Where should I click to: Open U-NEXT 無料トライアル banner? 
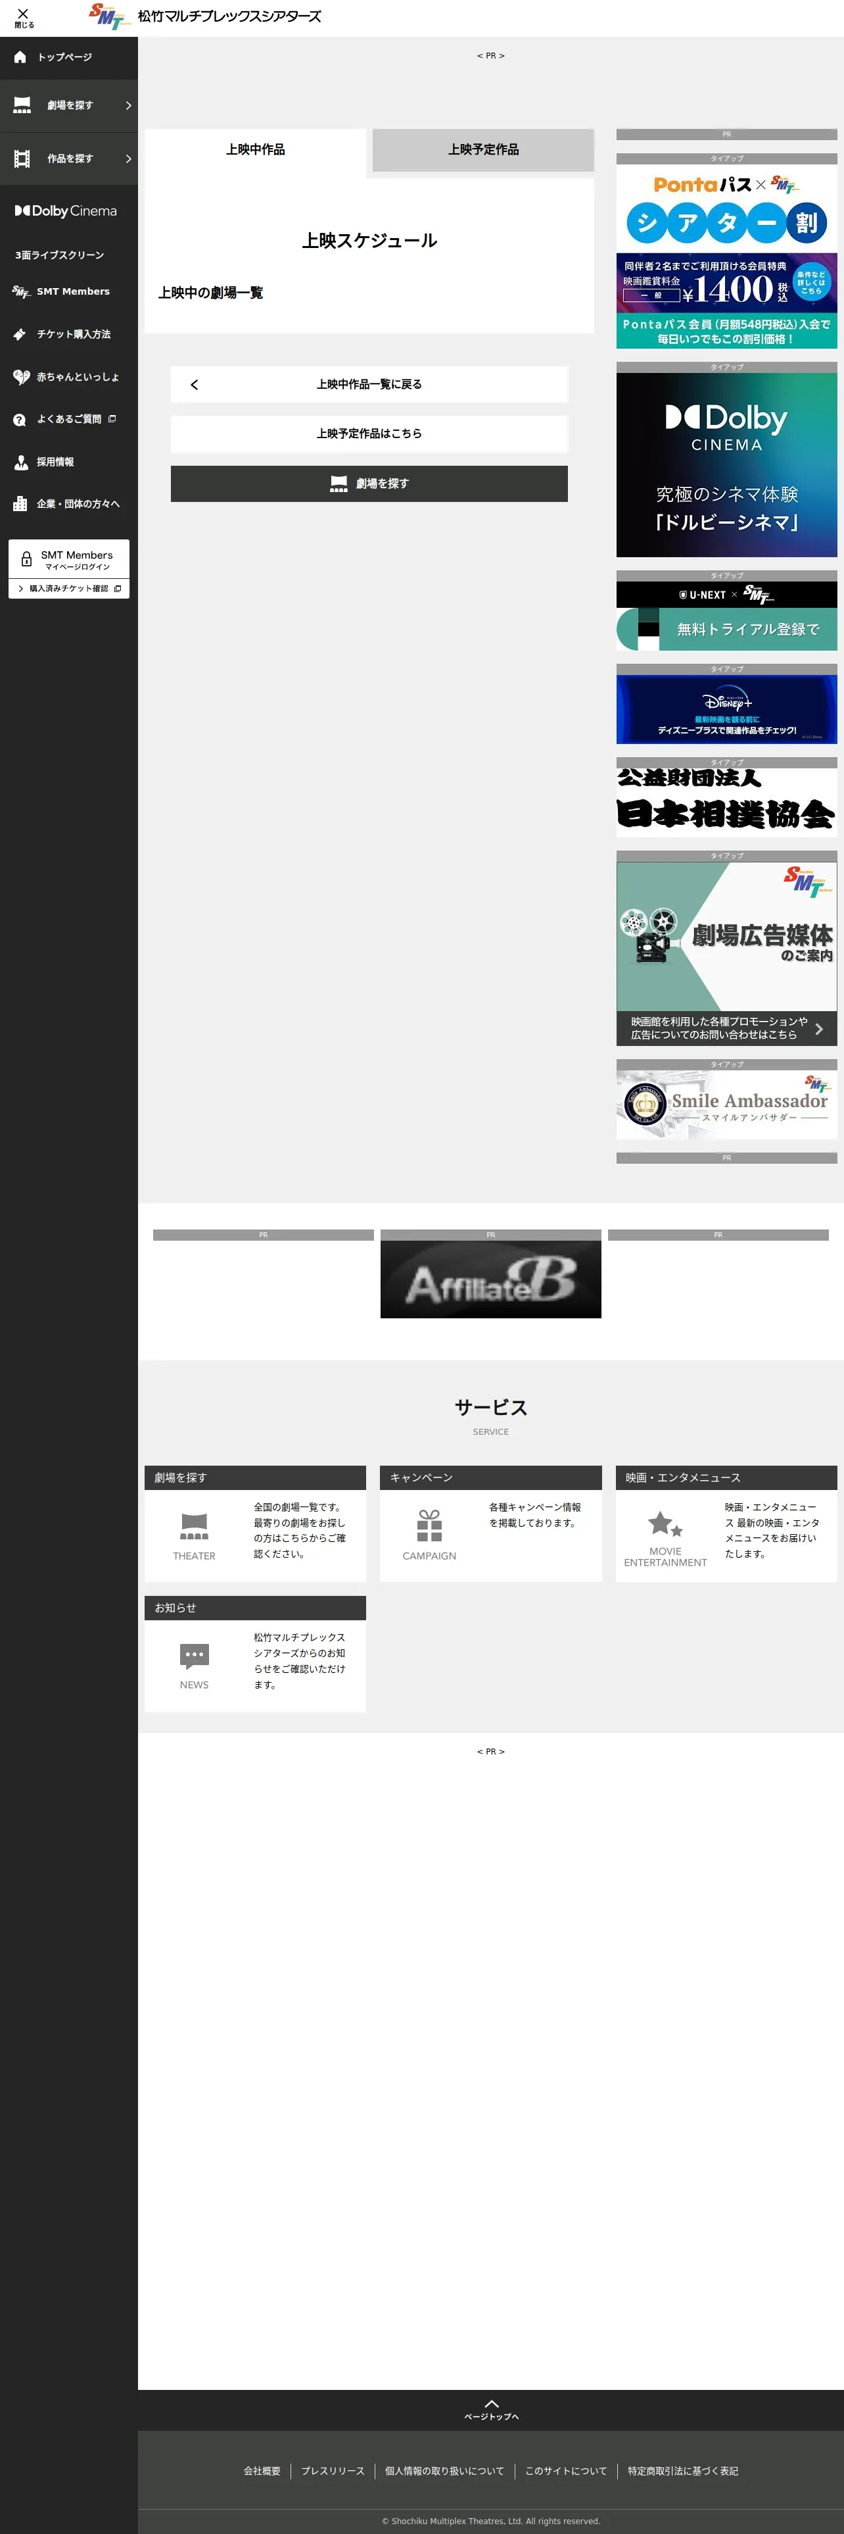[727, 616]
